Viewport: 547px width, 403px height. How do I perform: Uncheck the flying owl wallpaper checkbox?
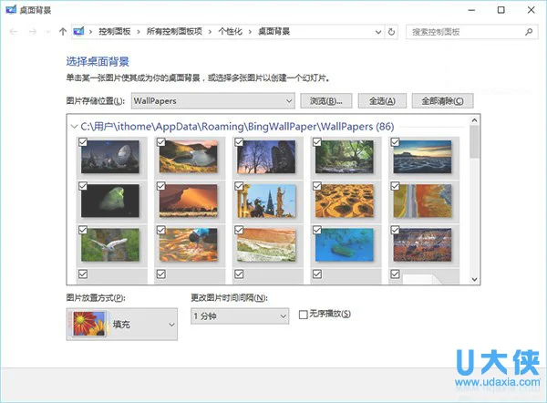83,230
